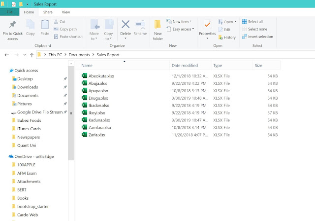Open the New item dropdown
The image size is (315, 221).
[x=179, y=22]
